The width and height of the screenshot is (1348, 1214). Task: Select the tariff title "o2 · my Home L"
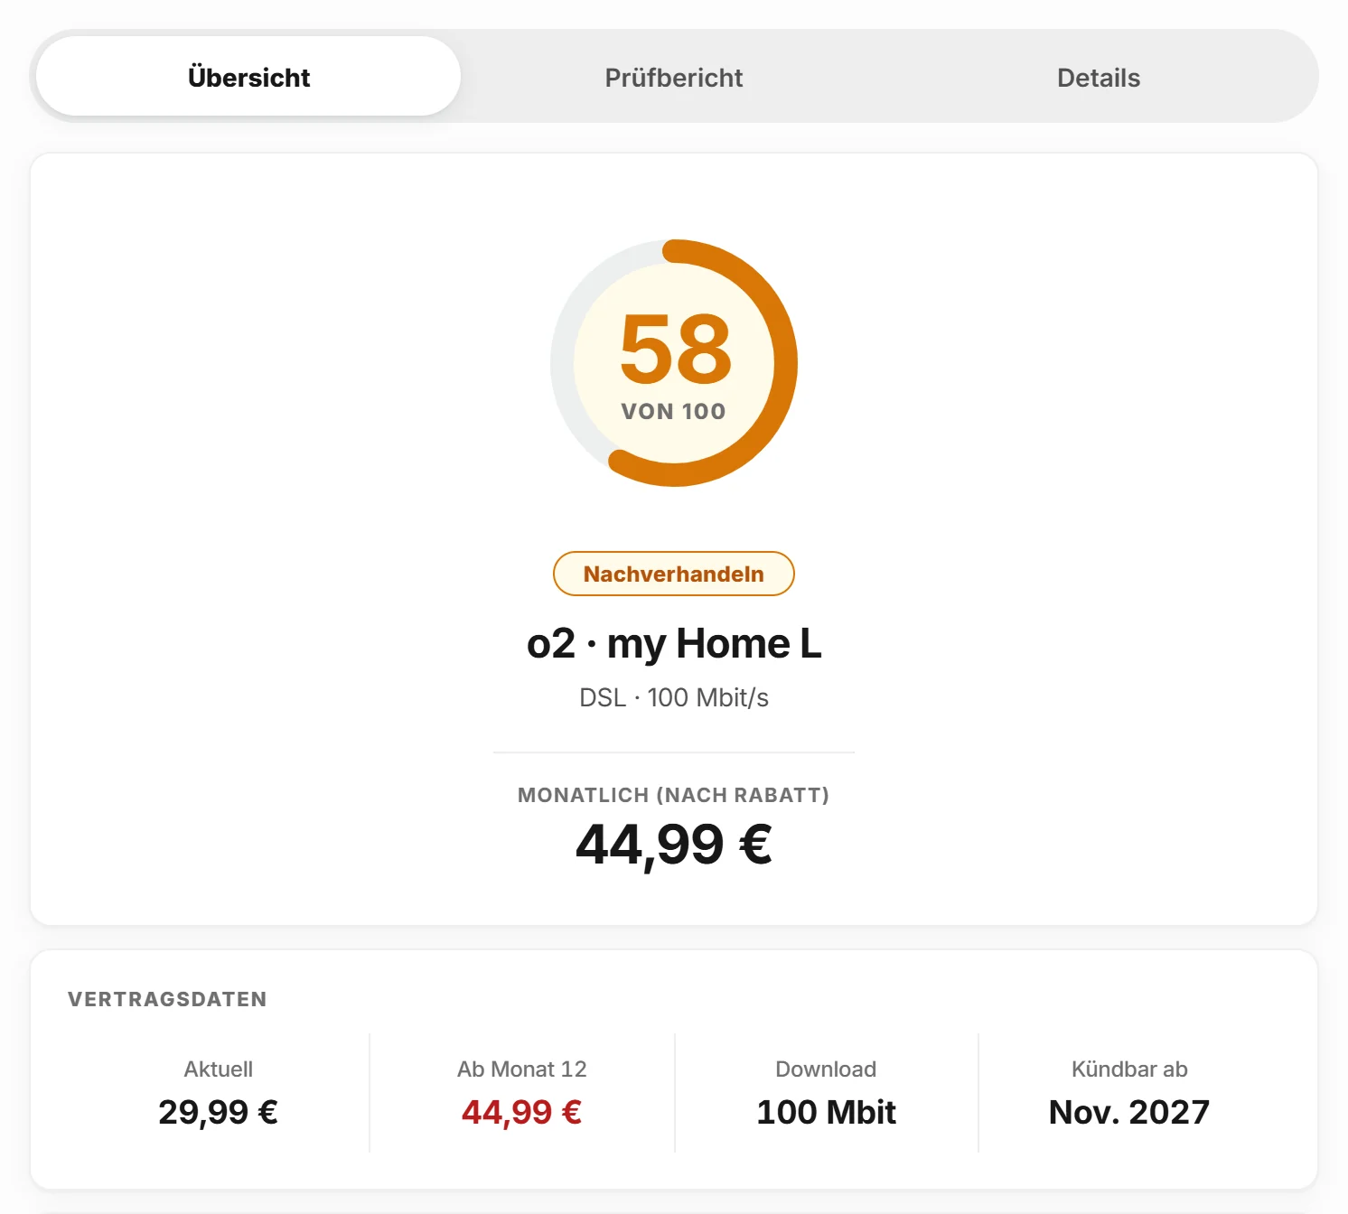coord(674,643)
